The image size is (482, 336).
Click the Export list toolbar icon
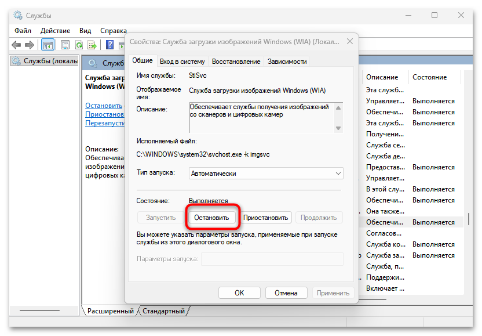click(x=92, y=45)
